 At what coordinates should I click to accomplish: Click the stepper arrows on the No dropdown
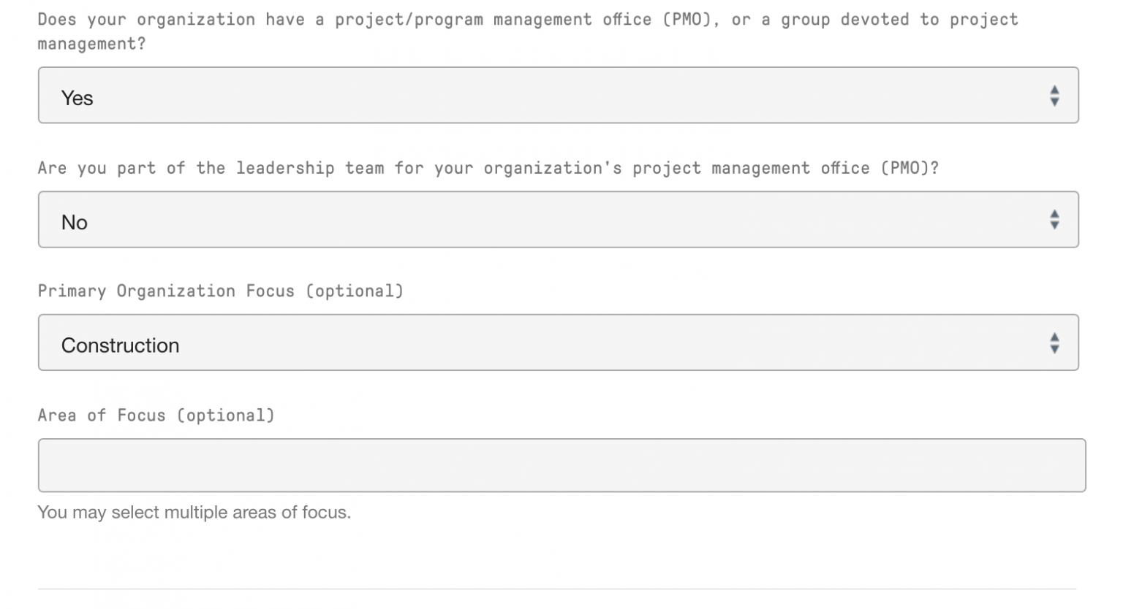[1054, 220]
